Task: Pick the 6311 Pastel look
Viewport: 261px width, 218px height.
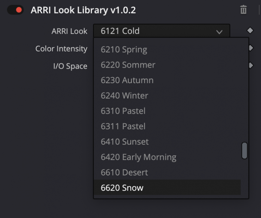Action: tap(167, 126)
